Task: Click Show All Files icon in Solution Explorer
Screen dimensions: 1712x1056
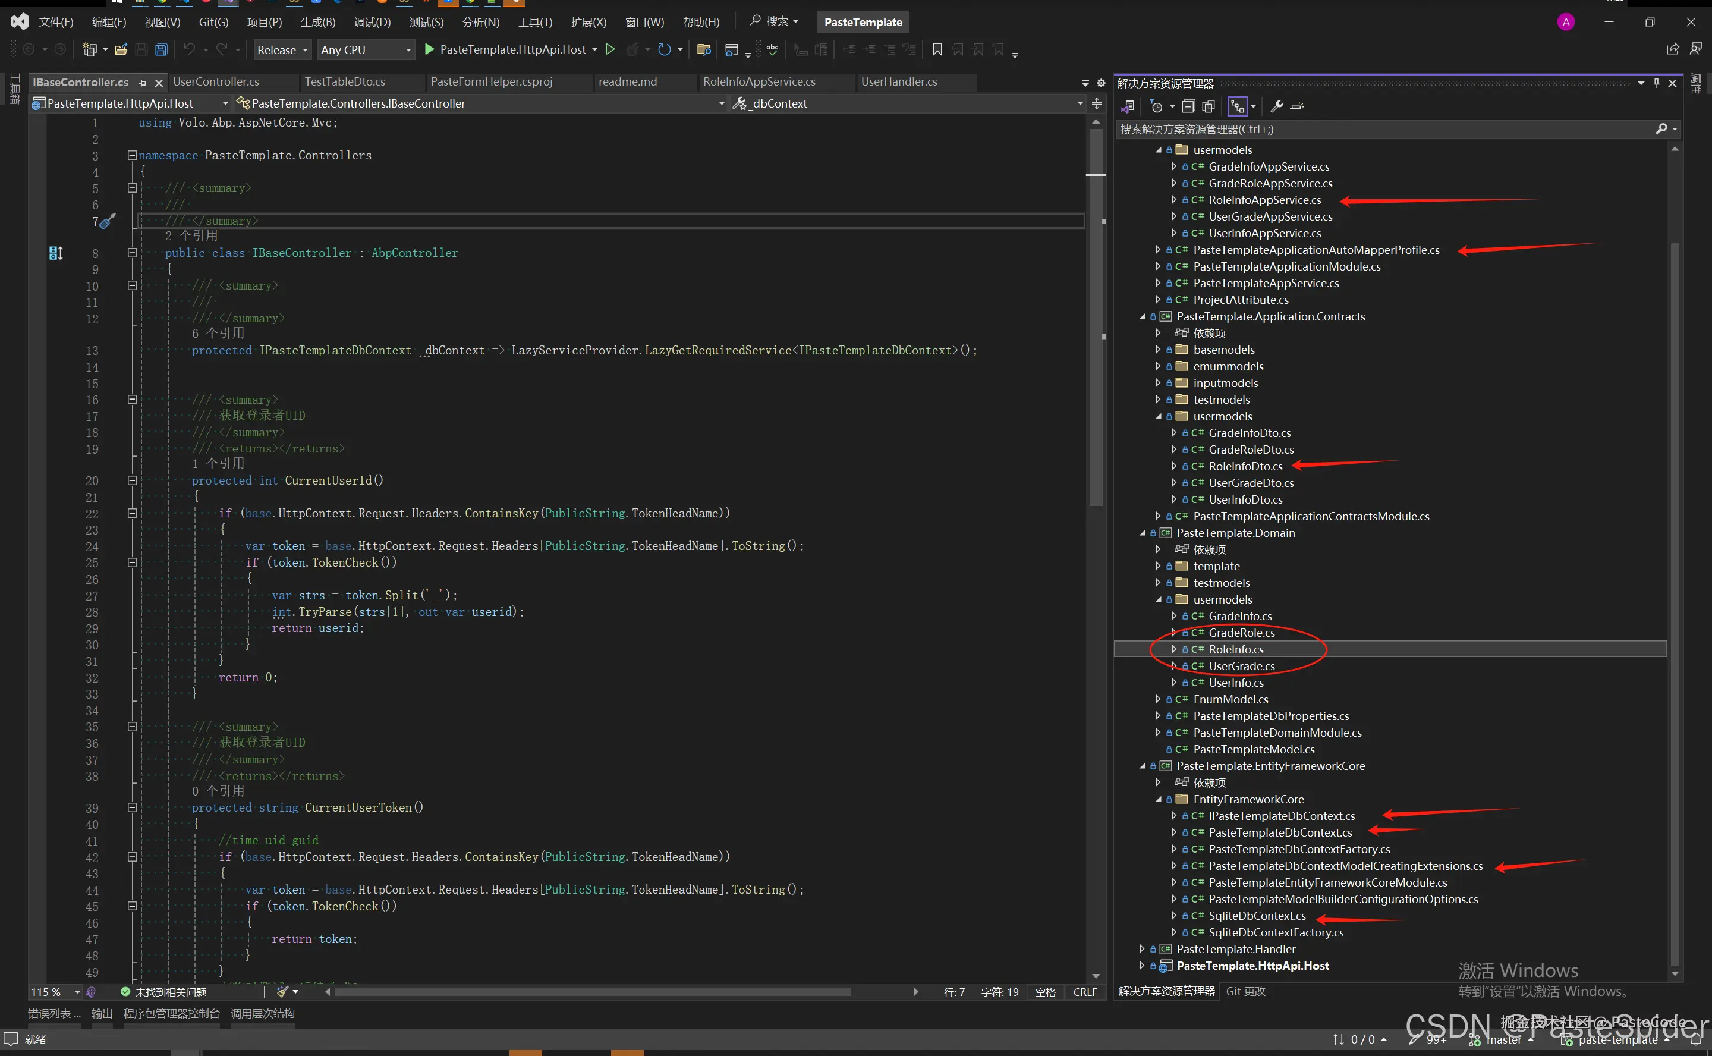Action: [x=1209, y=107]
